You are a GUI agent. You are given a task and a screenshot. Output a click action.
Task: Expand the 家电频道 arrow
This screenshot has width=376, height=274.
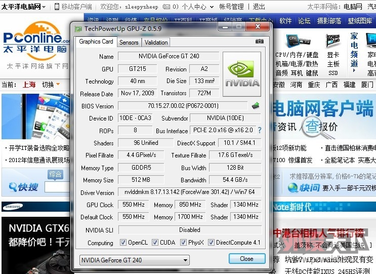pos(354,70)
